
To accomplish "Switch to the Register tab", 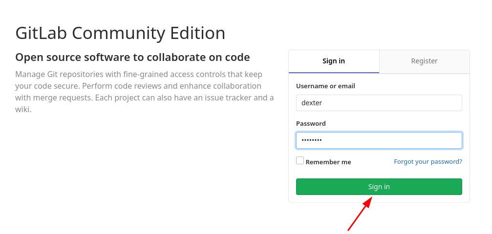I will point(424,61).
